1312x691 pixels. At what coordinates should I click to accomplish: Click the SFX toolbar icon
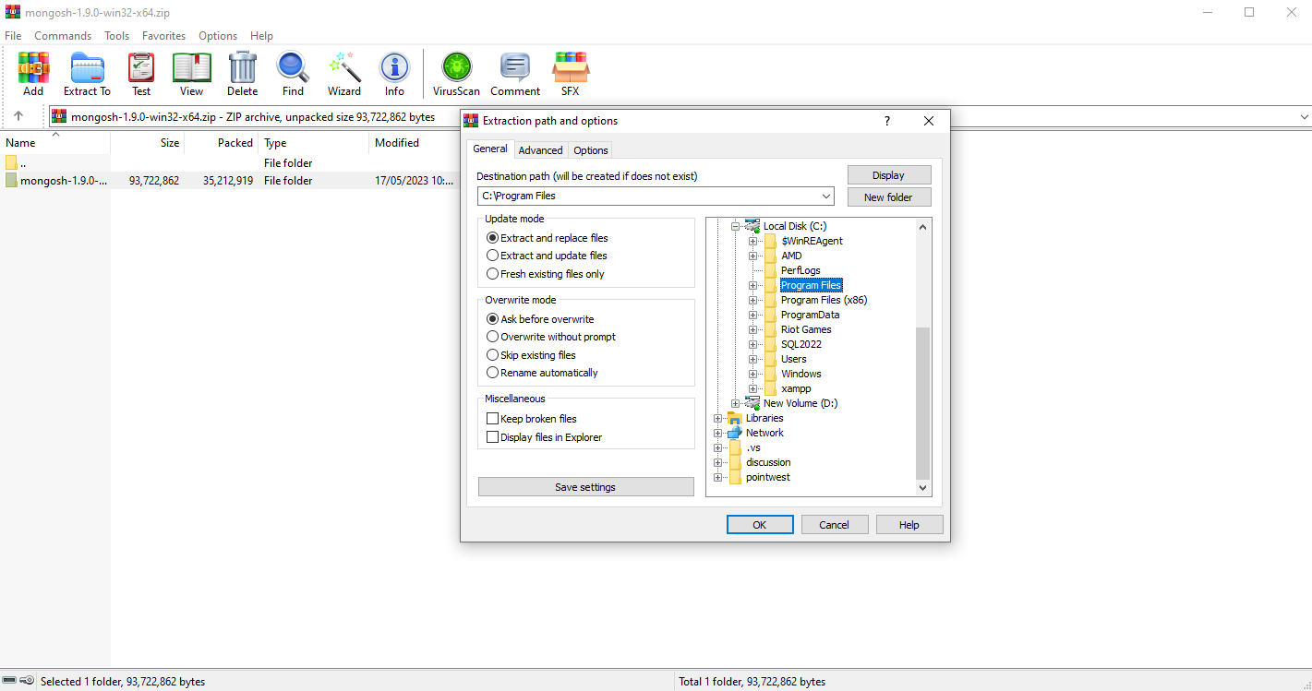[571, 67]
